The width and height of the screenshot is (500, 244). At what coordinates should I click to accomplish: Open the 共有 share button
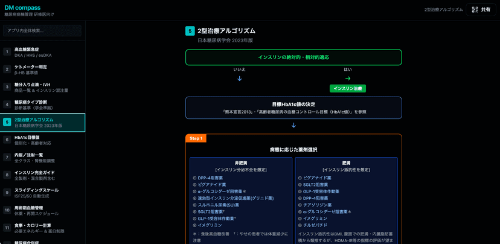(x=481, y=10)
